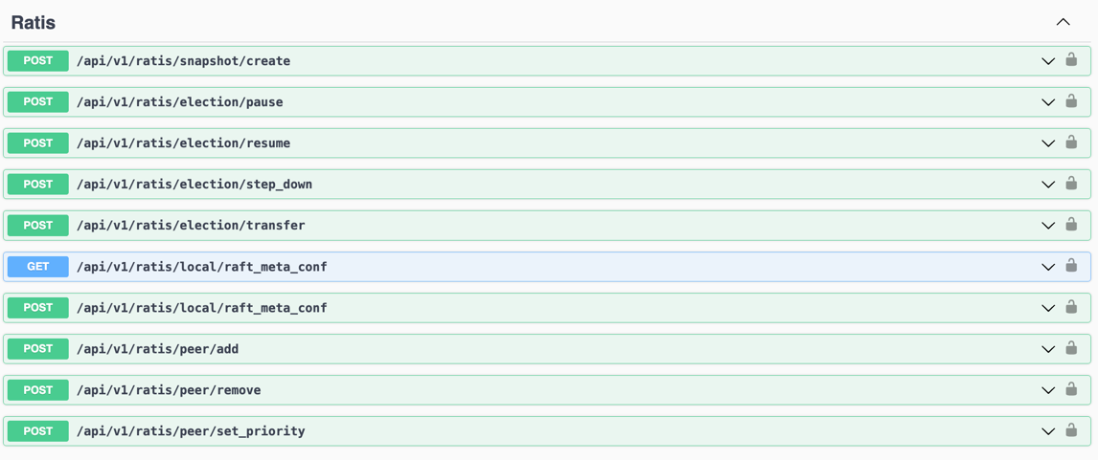This screenshot has height=460, width=1098.
Task: Click the lock icon on election/transfer row
Action: pos(1071,225)
